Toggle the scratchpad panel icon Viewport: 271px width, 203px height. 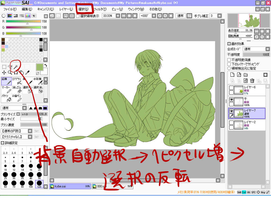34,16
